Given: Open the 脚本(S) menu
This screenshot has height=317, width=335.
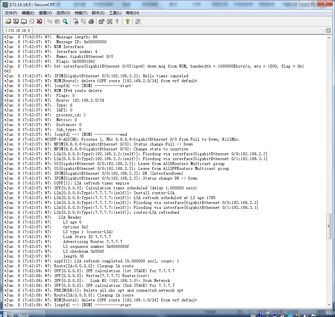Looking at the screenshot, I should [x=98, y=13].
